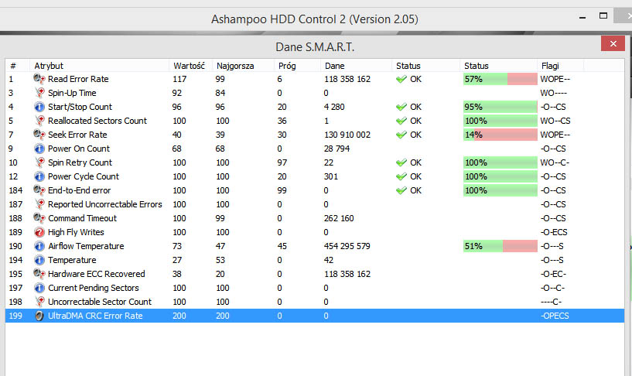The width and height of the screenshot is (632, 376).
Task: Click the Current Pending Sectors info icon
Action: click(x=39, y=288)
